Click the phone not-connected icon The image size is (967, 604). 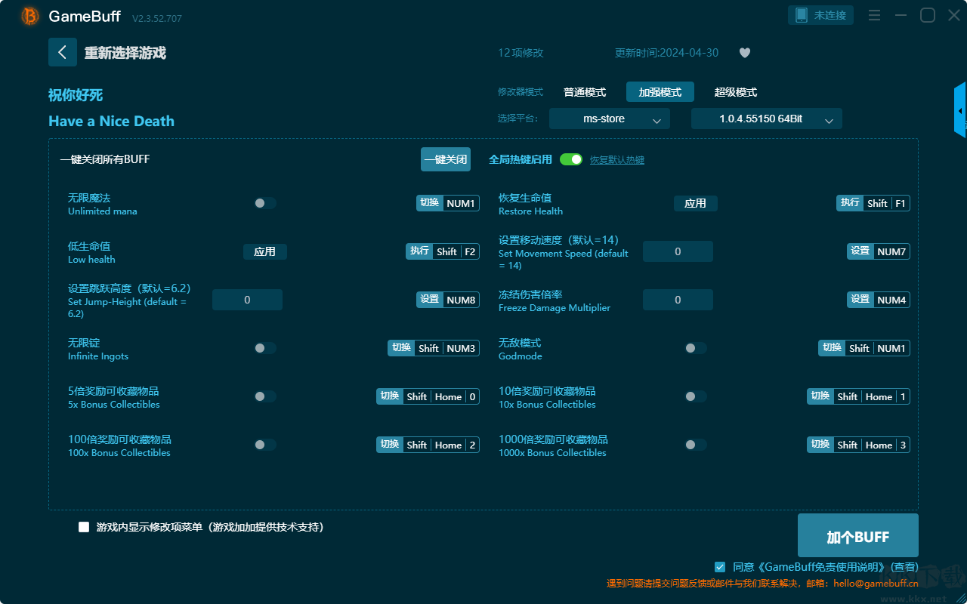pyautogui.click(x=802, y=15)
